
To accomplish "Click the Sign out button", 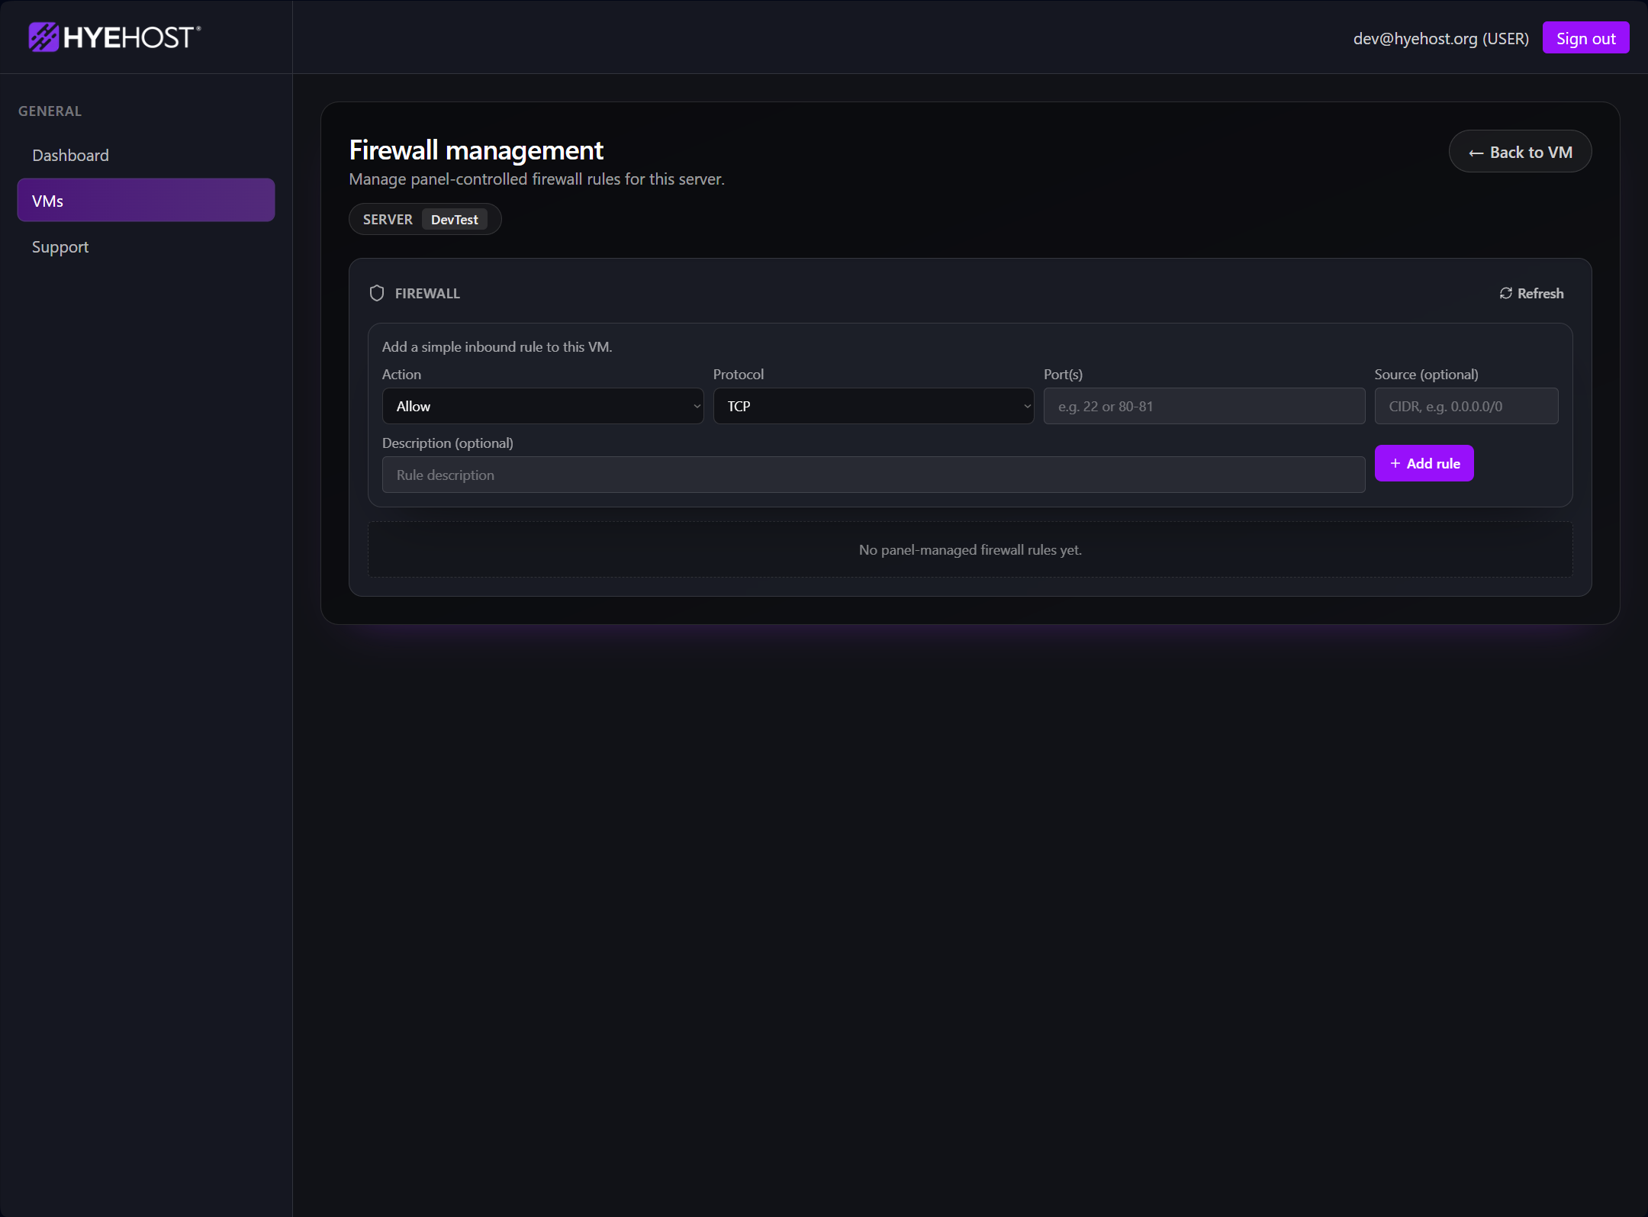I will point(1585,38).
